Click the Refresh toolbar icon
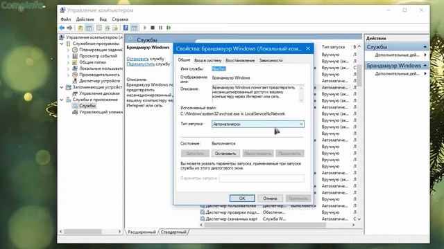The height and width of the screenshot is (249, 444). point(107,28)
